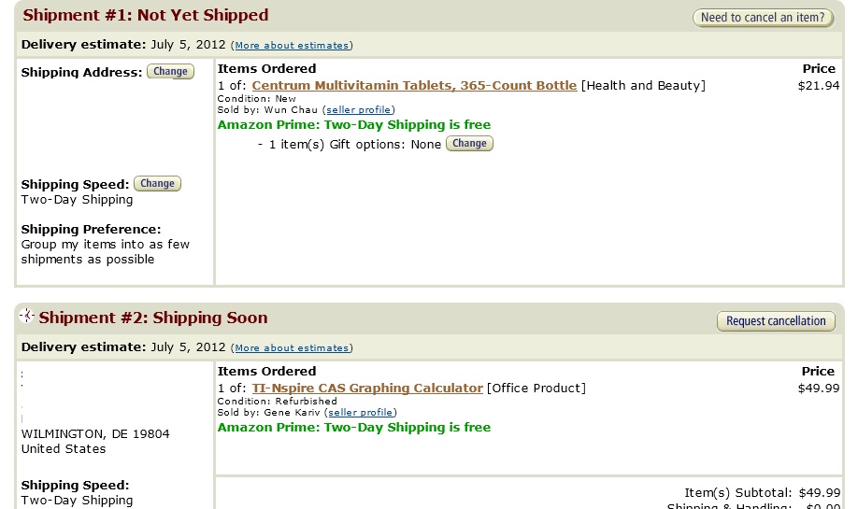The image size is (858, 509).
Task: Click the Item(s) Subtotal amount
Action: (819, 492)
